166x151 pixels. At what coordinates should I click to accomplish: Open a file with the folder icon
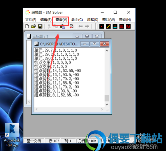(34, 26)
